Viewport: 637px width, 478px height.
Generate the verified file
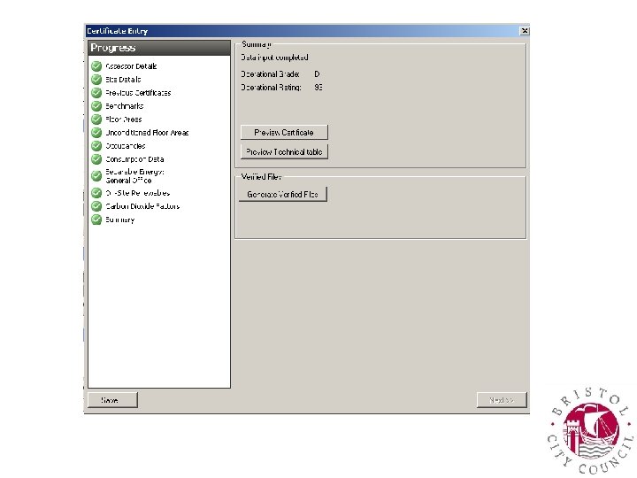(283, 194)
